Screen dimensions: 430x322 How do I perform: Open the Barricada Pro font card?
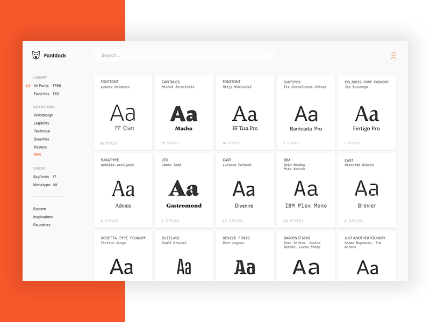pos(306,112)
